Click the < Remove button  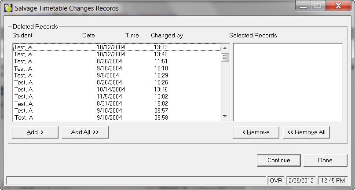click(x=256, y=132)
